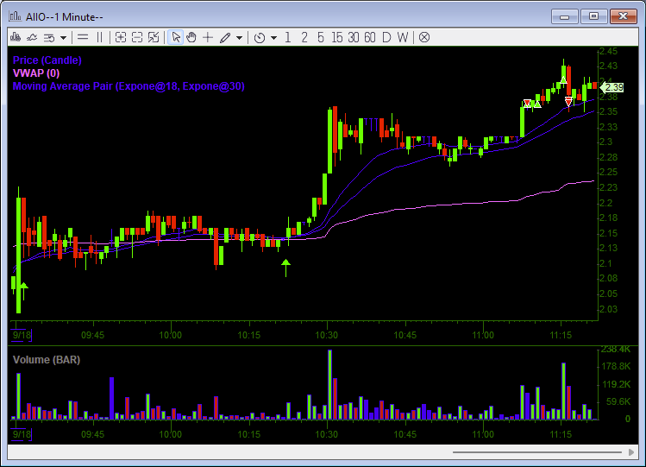The width and height of the screenshot is (646, 467).
Task: Expand the chart settings dropdown arrow
Action: click(64, 38)
